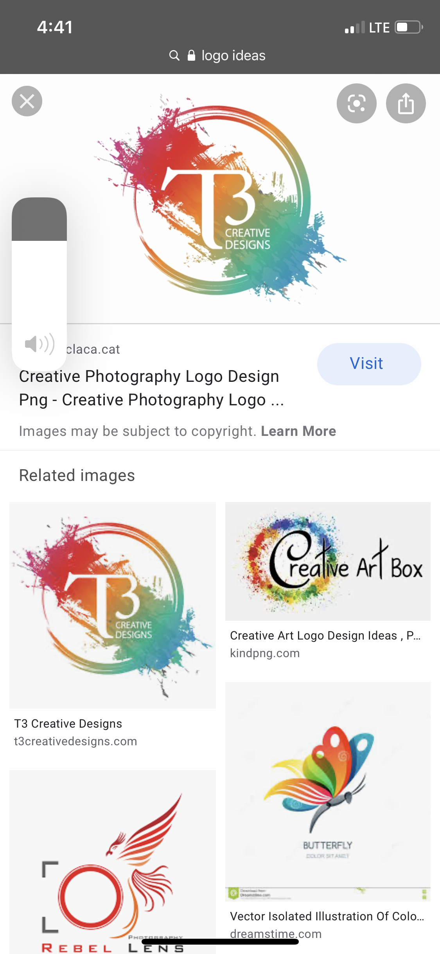Tap the speaker icon on volume HUD
Screen dimensions: 440x954
tap(40, 344)
